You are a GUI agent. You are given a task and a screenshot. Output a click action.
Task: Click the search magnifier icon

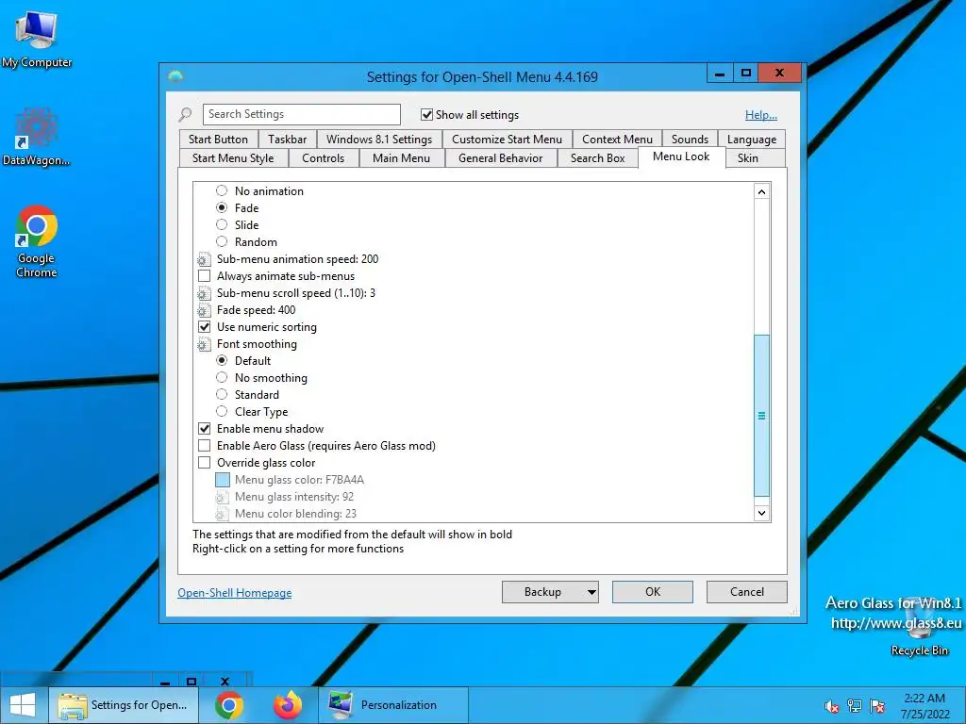click(x=185, y=114)
